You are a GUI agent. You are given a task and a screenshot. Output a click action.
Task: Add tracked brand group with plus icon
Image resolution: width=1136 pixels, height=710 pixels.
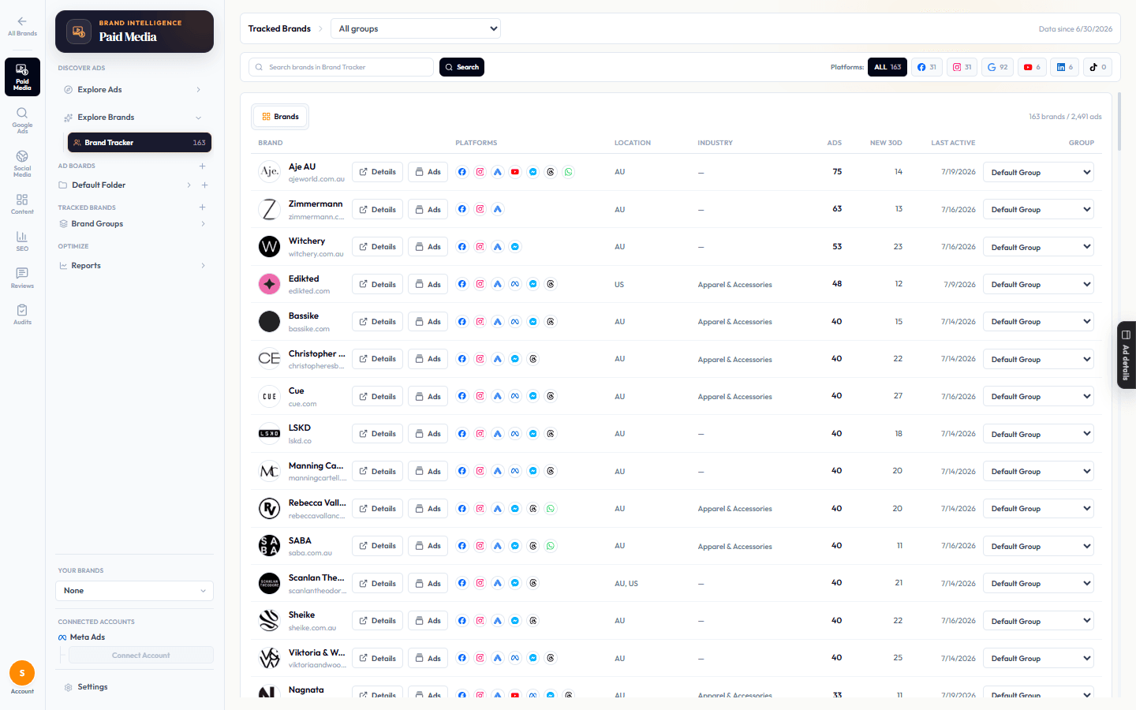click(203, 207)
